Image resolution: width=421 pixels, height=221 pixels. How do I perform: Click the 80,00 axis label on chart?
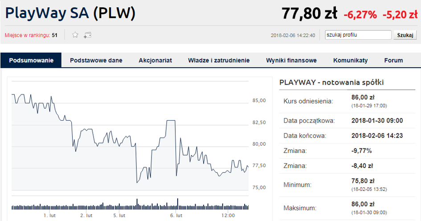pos(259,144)
